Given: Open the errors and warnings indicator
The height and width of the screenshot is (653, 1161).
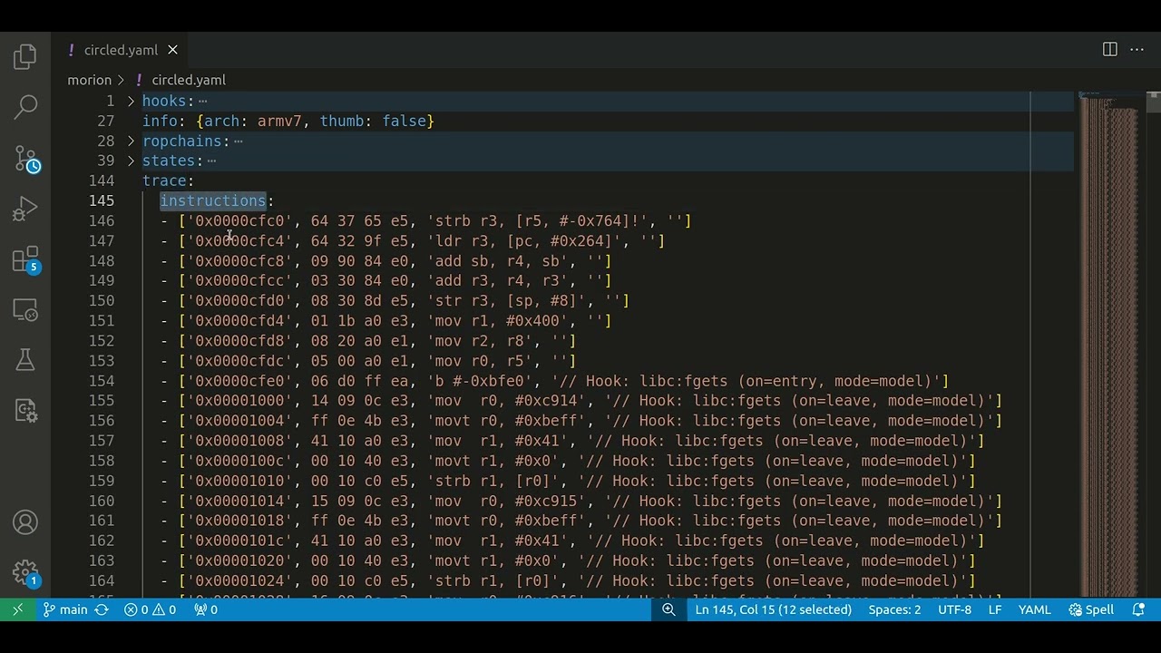Looking at the screenshot, I should (x=151, y=609).
